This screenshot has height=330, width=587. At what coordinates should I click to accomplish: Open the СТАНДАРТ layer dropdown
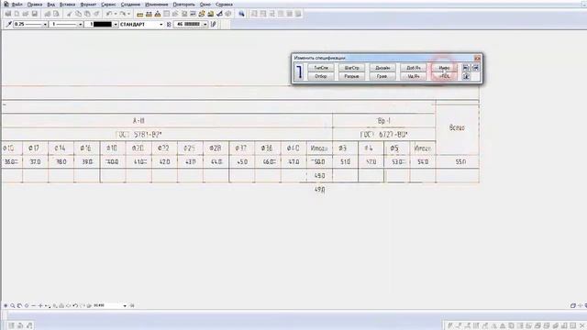tap(161, 25)
